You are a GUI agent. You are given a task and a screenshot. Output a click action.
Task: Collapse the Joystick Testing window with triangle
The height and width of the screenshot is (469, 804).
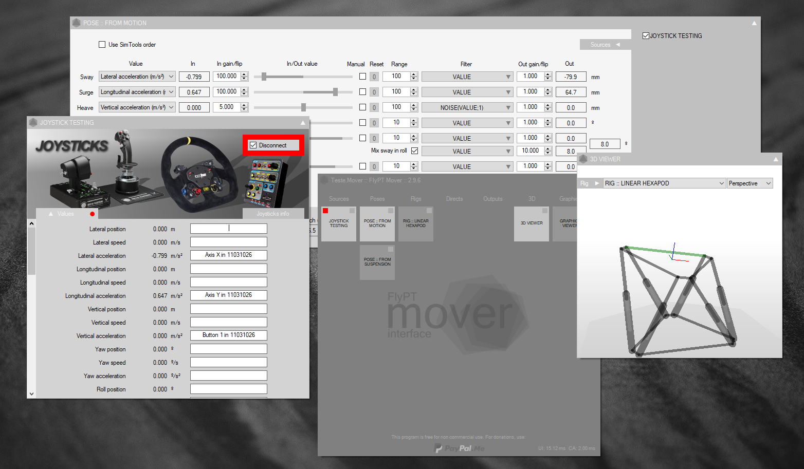[303, 123]
